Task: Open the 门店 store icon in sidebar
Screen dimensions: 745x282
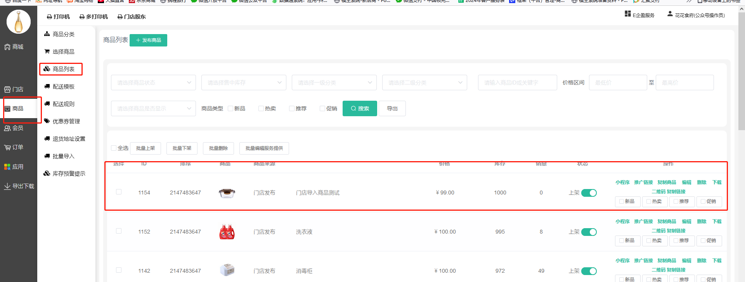Action: pyautogui.click(x=7, y=89)
